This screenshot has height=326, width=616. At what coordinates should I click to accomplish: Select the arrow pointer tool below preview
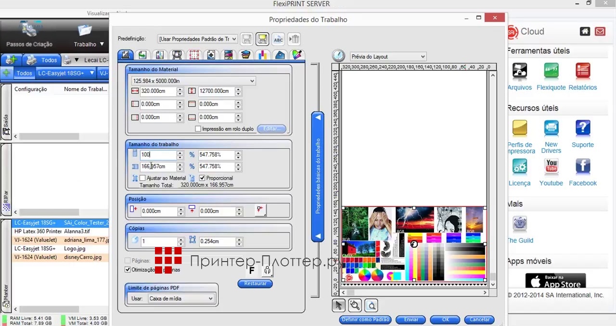pos(338,305)
